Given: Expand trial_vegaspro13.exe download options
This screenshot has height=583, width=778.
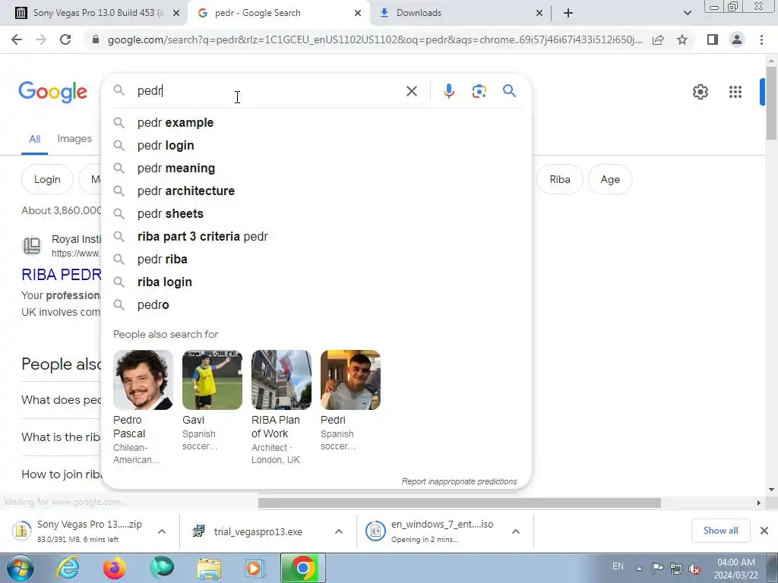Looking at the screenshot, I should [339, 531].
